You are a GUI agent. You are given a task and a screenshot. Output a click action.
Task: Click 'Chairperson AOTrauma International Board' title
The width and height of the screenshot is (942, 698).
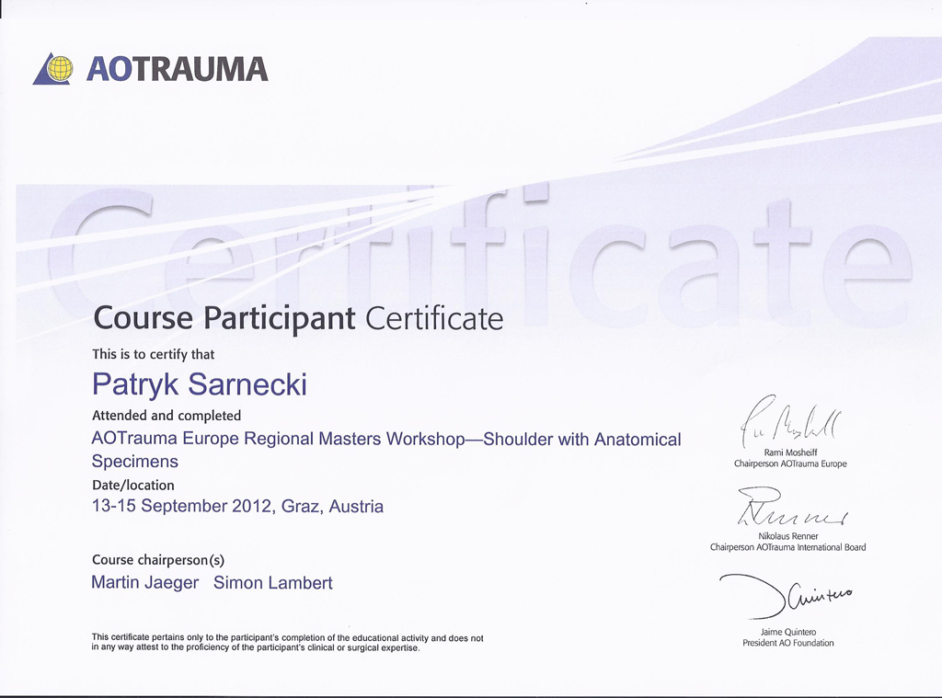point(788,547)
